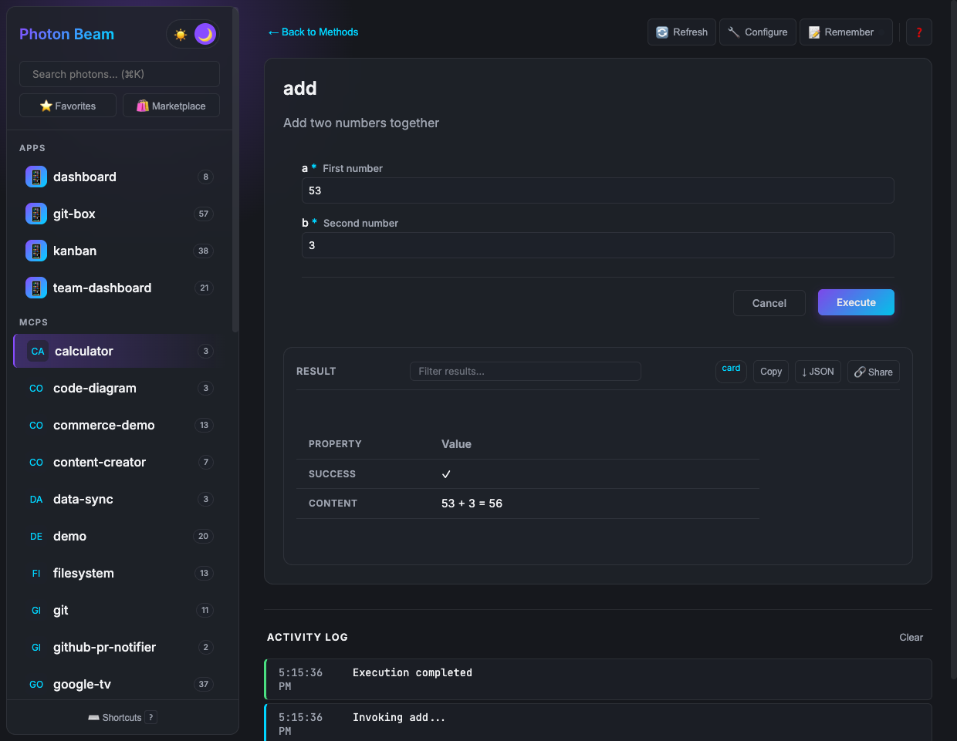Click the 'Invoking add...' log entry
The image size is (957, 741).
(x=598, y=723)
